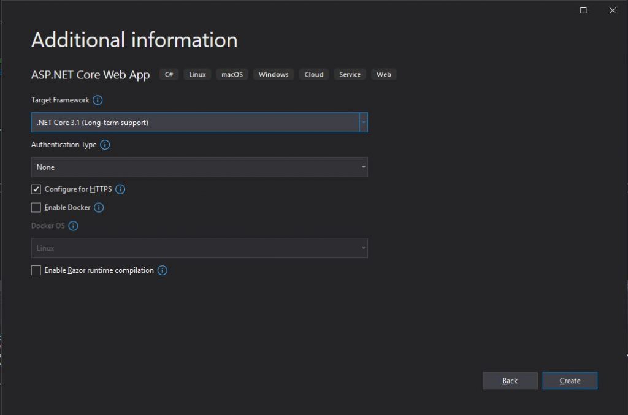This screenshot has height=415, width=628.
Task: Show info for Enable Docker option
Action: [99, 207]
